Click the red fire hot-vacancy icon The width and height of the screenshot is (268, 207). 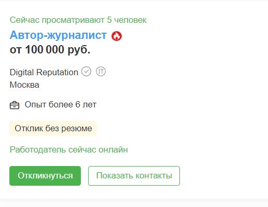coord(117,36)
